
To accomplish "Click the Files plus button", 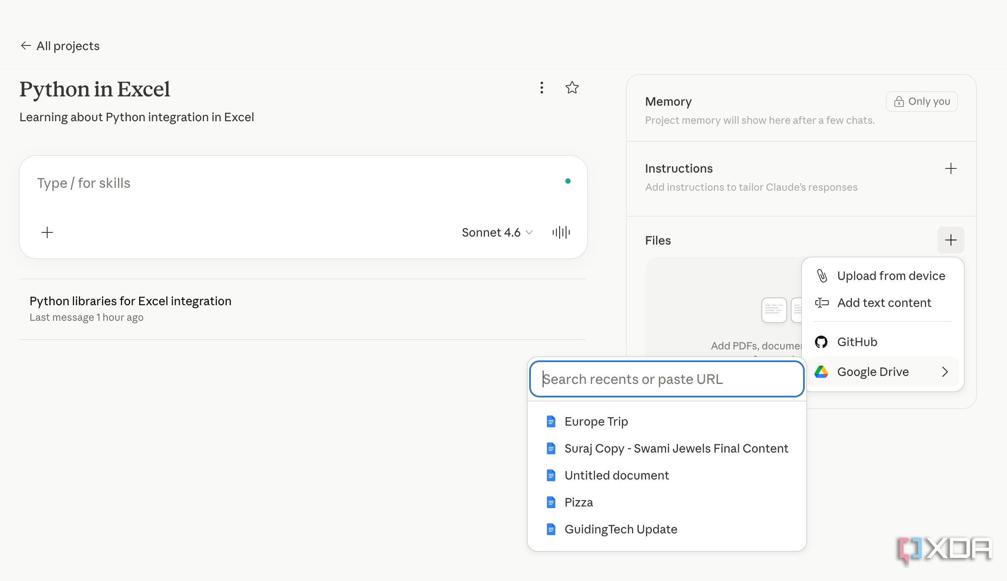I will pyautogui.click(x=951, y=240).
